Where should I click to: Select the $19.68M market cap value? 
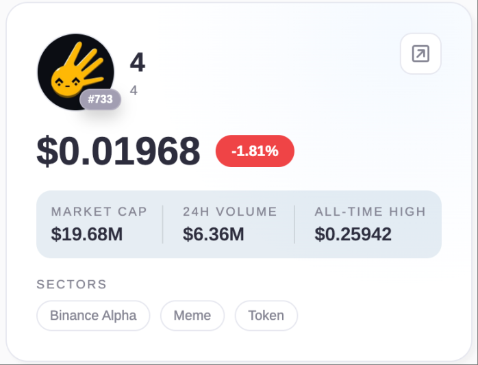(87, 234)
